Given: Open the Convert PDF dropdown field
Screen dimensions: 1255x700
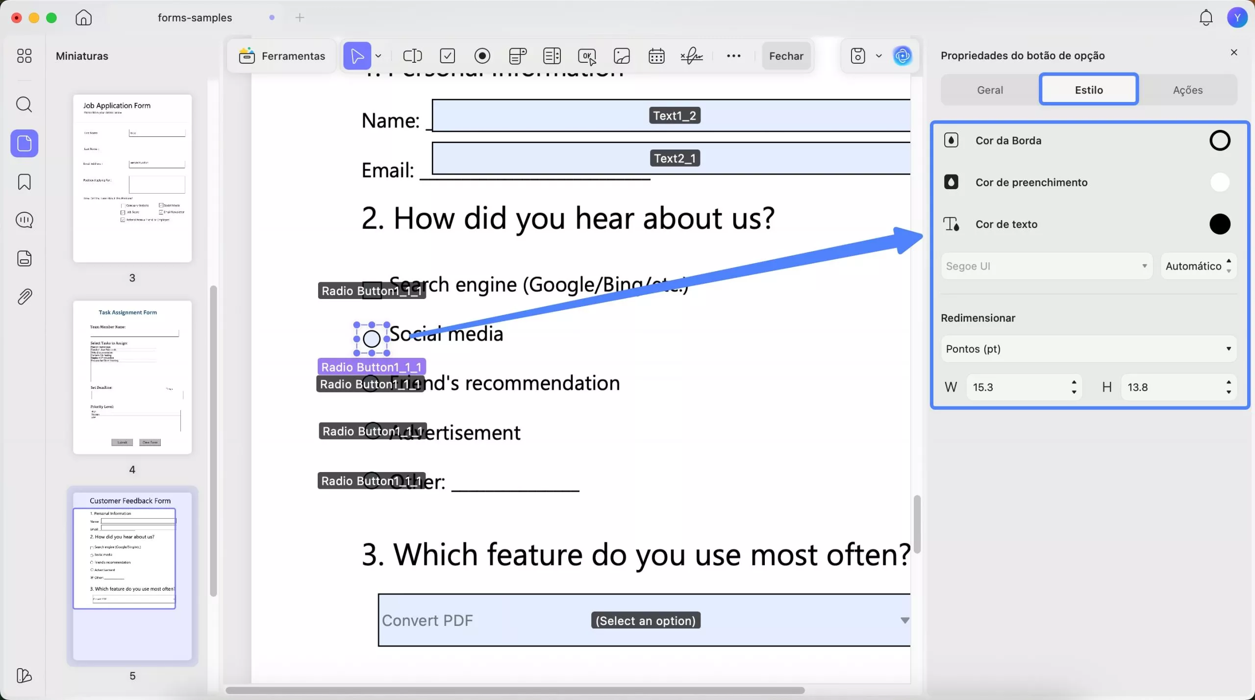Looking at the screenshot, I should (644, 620).
